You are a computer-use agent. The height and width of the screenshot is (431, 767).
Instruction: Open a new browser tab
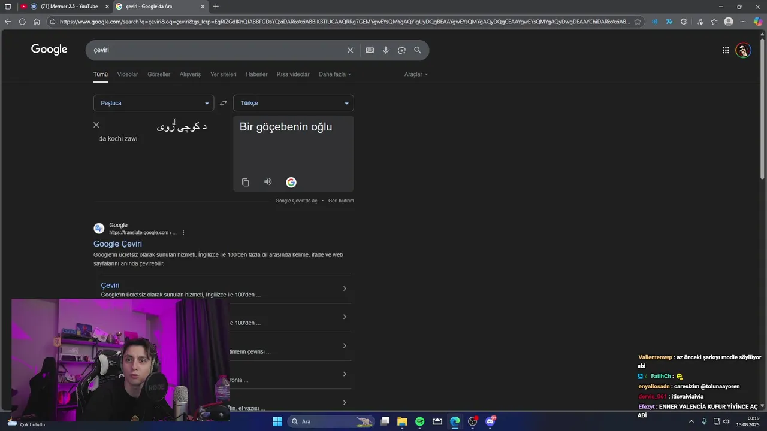[216, 7]
